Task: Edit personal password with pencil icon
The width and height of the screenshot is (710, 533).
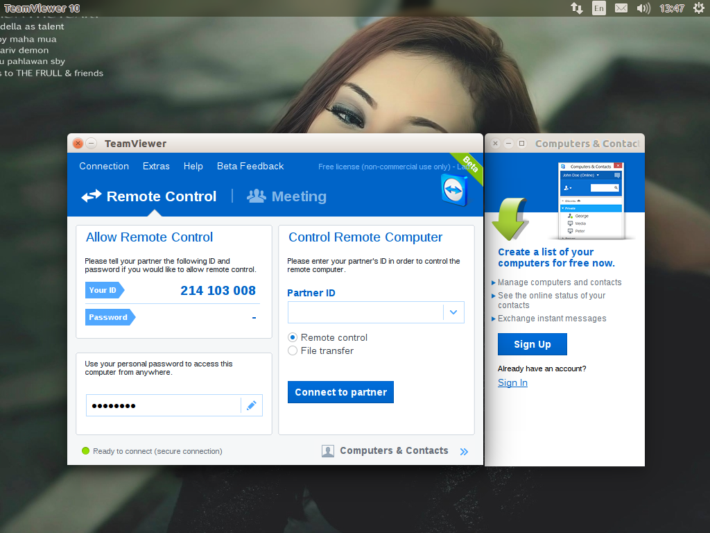Action: pos(251,405)
